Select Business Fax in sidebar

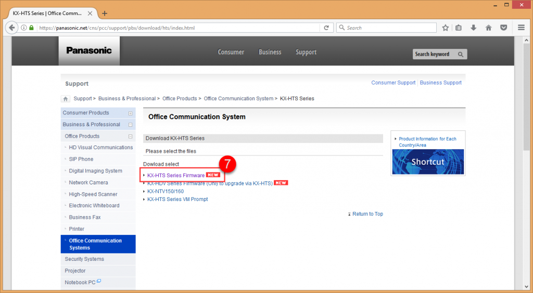click(x=85, y=217)
